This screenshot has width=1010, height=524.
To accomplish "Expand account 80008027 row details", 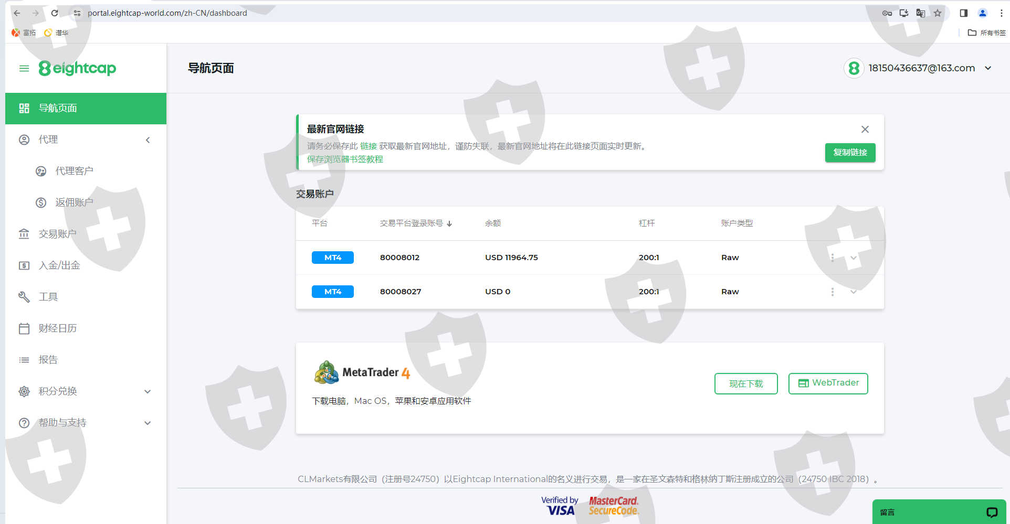I will 854,292.
